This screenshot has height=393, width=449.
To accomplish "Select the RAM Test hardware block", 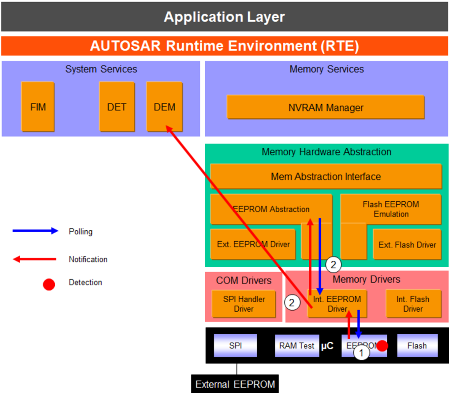I will point(297,346).
